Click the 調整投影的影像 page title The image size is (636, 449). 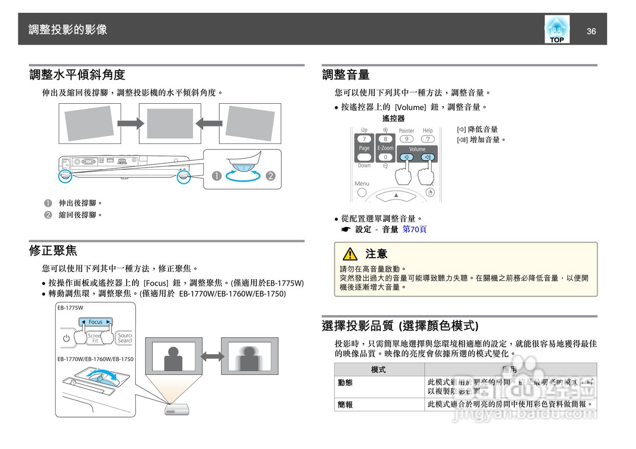pyautogui.click(x=68, y=29)
